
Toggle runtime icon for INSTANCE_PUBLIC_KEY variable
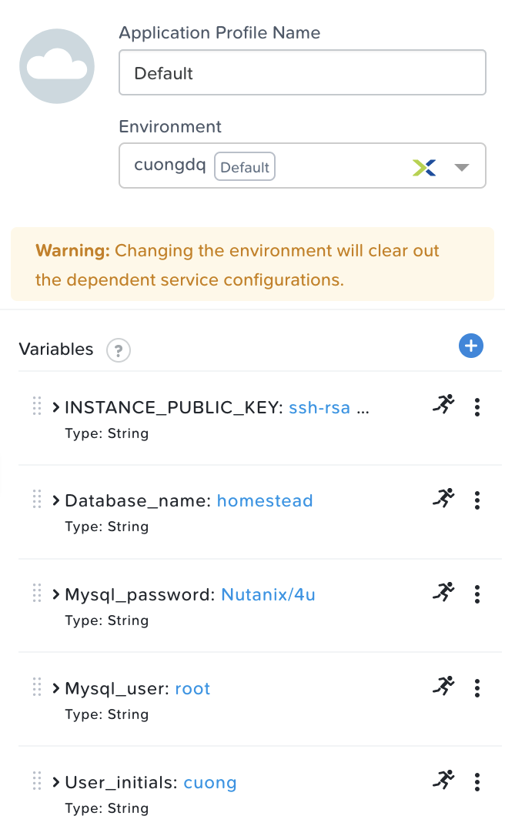pos(443,404)
